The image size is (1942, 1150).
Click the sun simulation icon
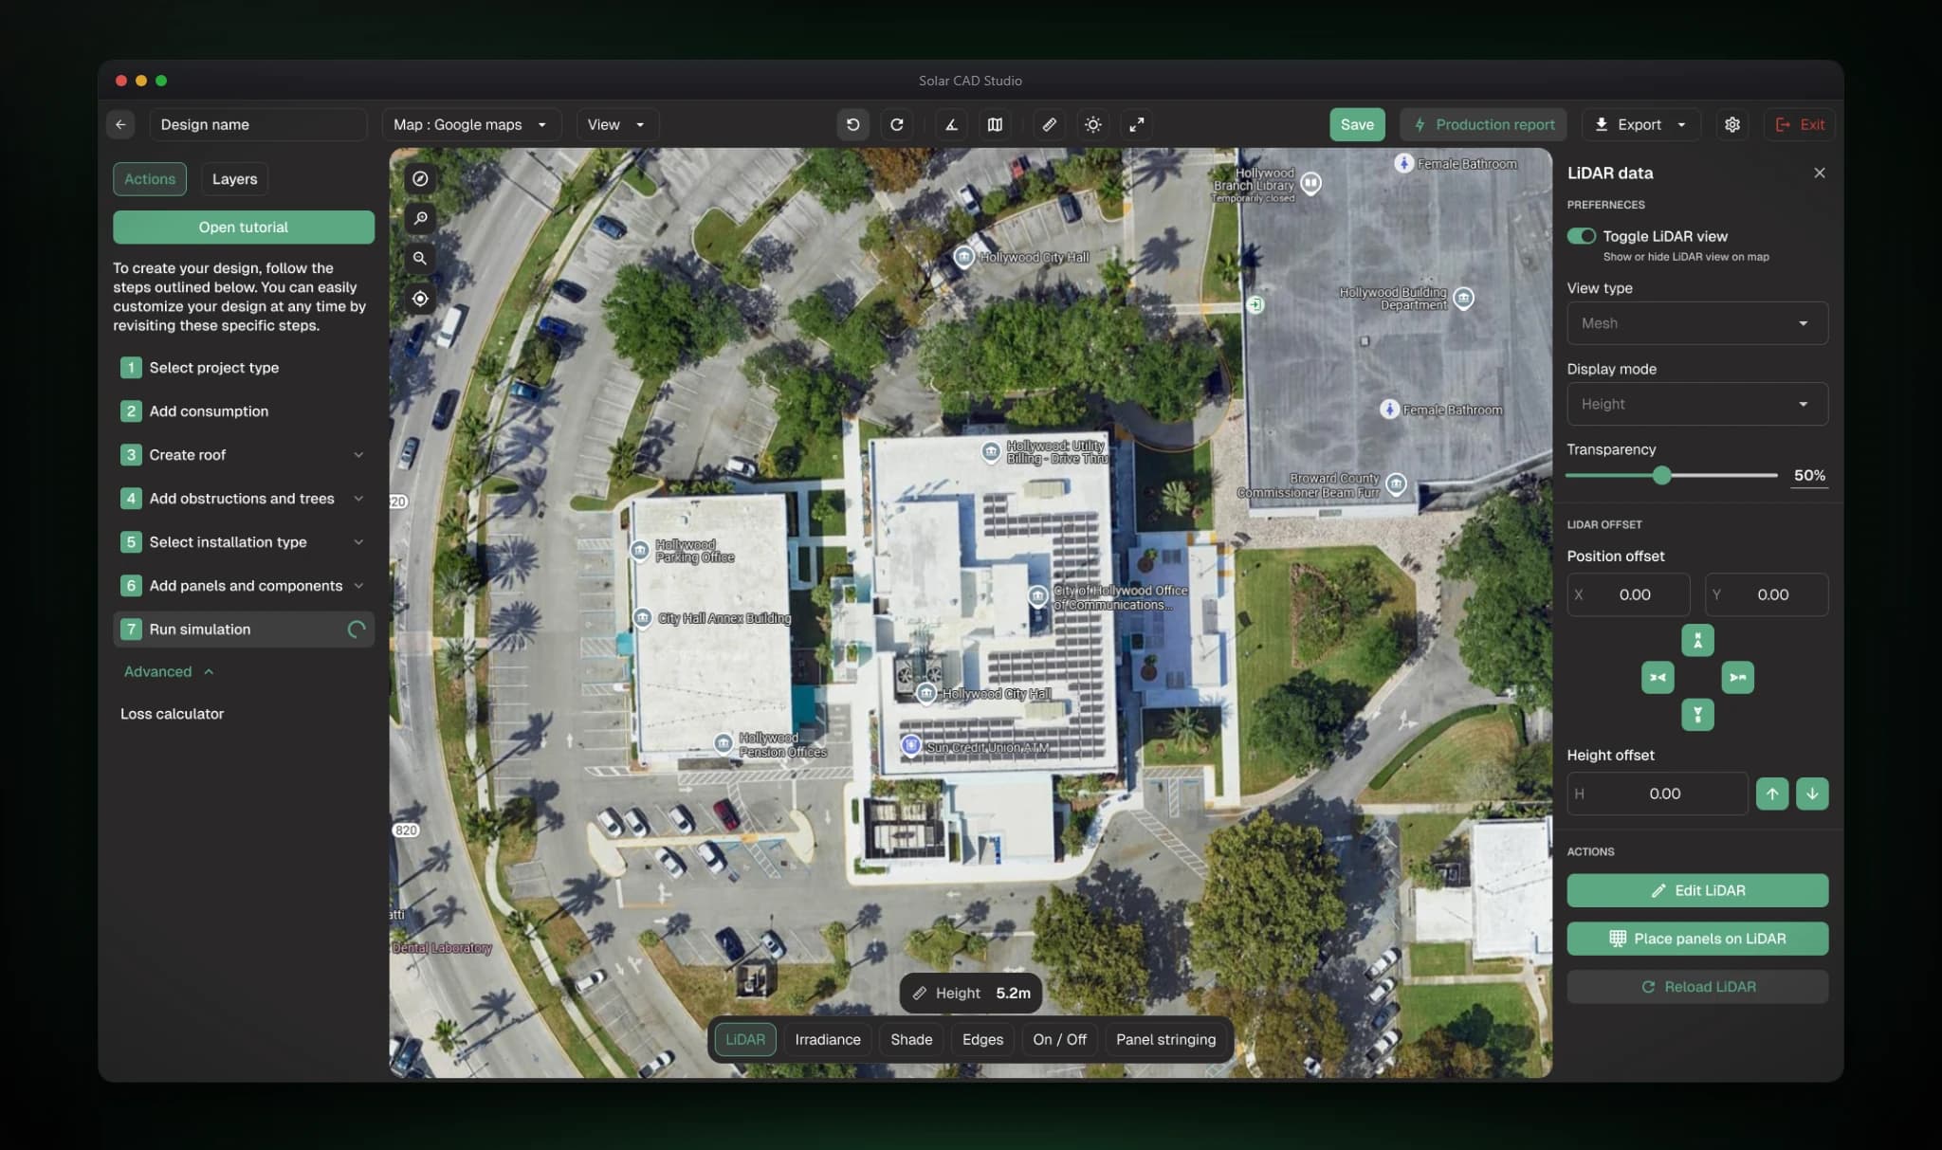coord(1093,124)
